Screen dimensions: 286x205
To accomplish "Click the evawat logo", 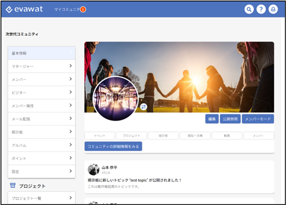I will [24, 9].
